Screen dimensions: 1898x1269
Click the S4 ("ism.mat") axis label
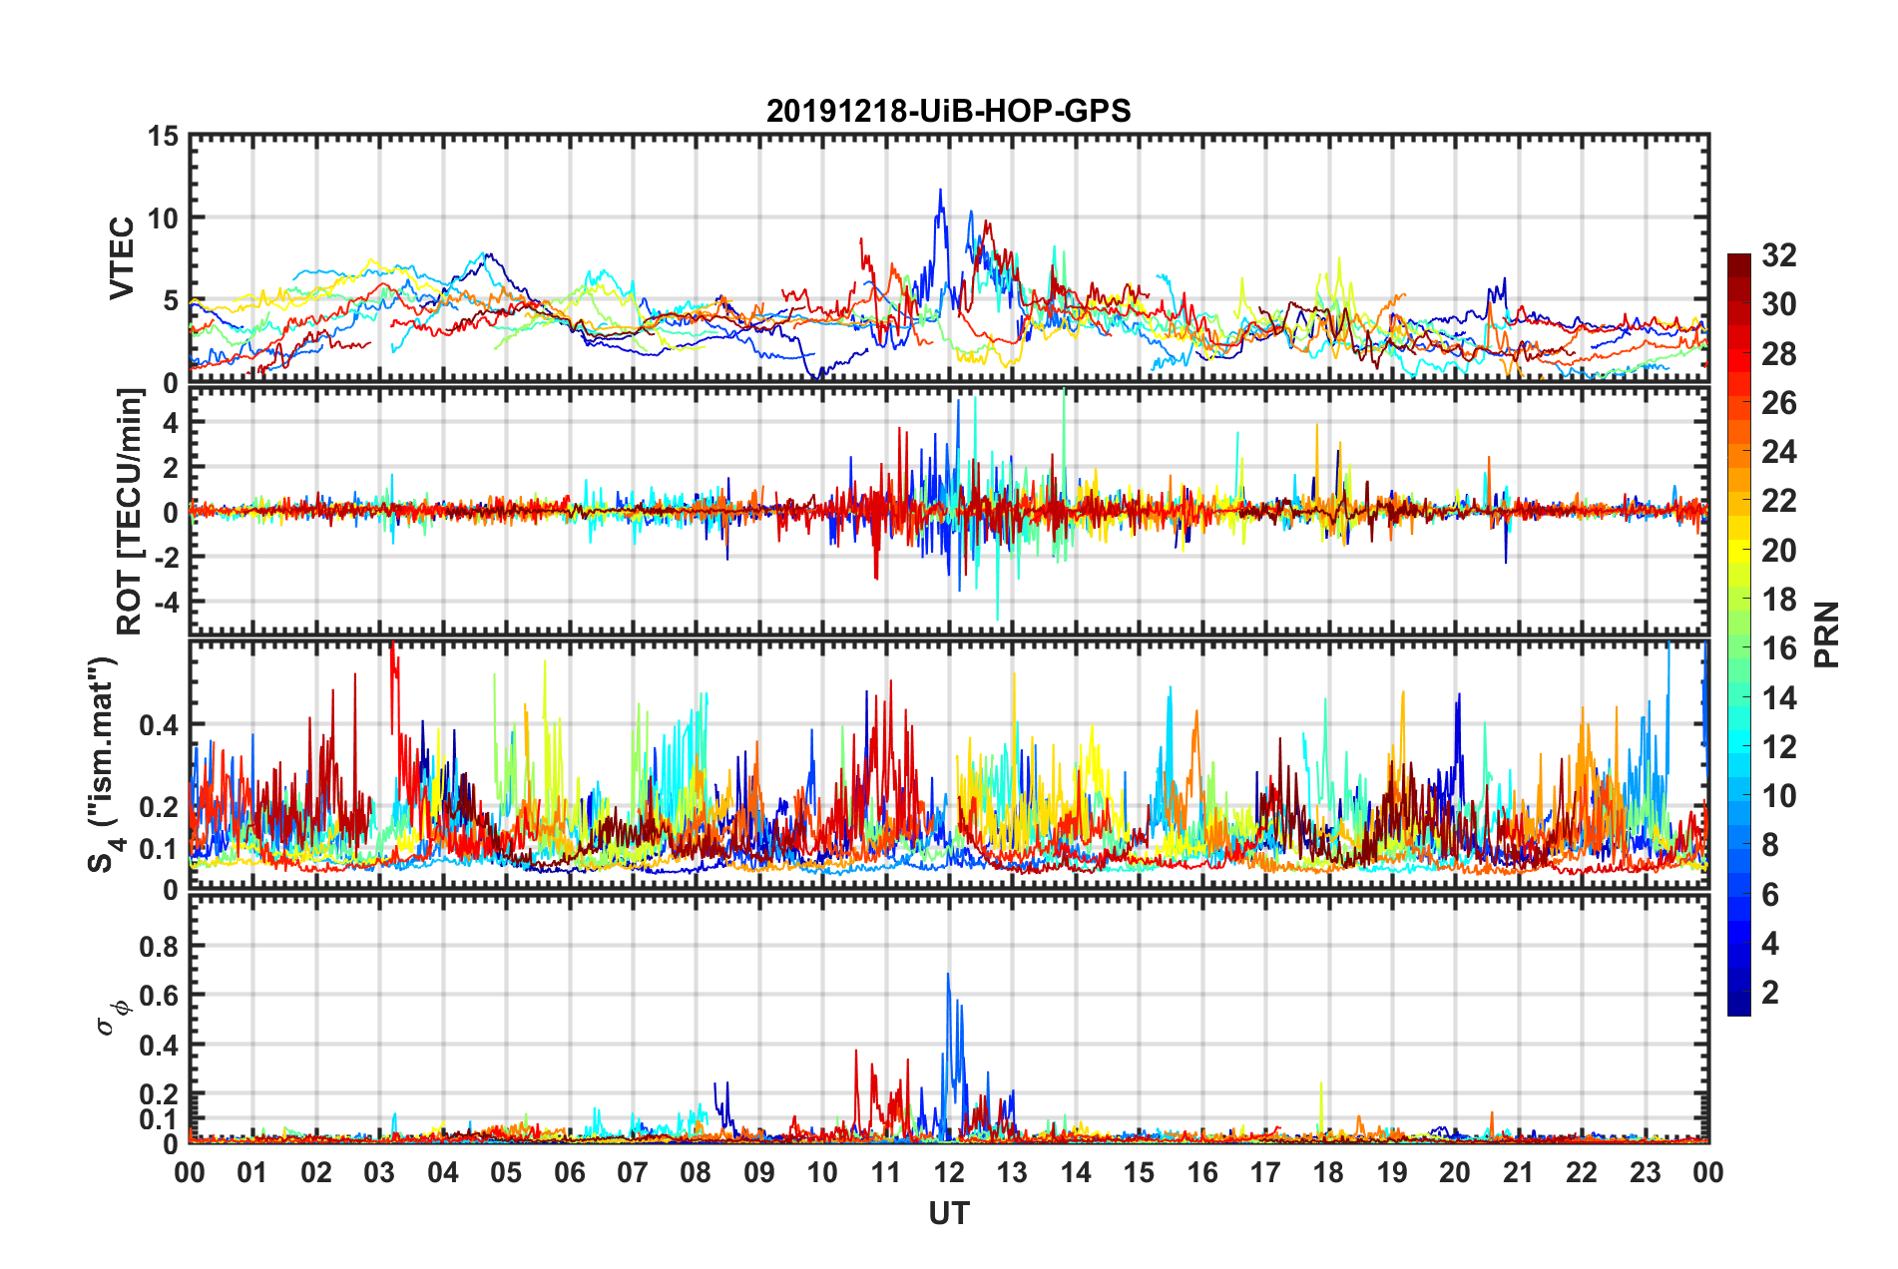(103, 765)
